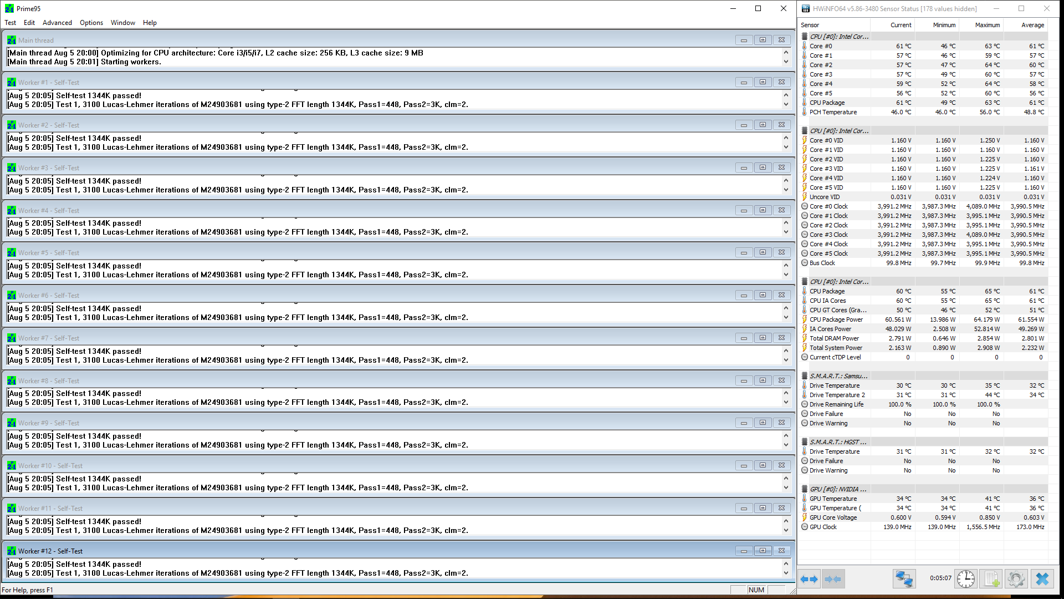Click the Average column header

pyautogui.click(x=1026, y=25)
